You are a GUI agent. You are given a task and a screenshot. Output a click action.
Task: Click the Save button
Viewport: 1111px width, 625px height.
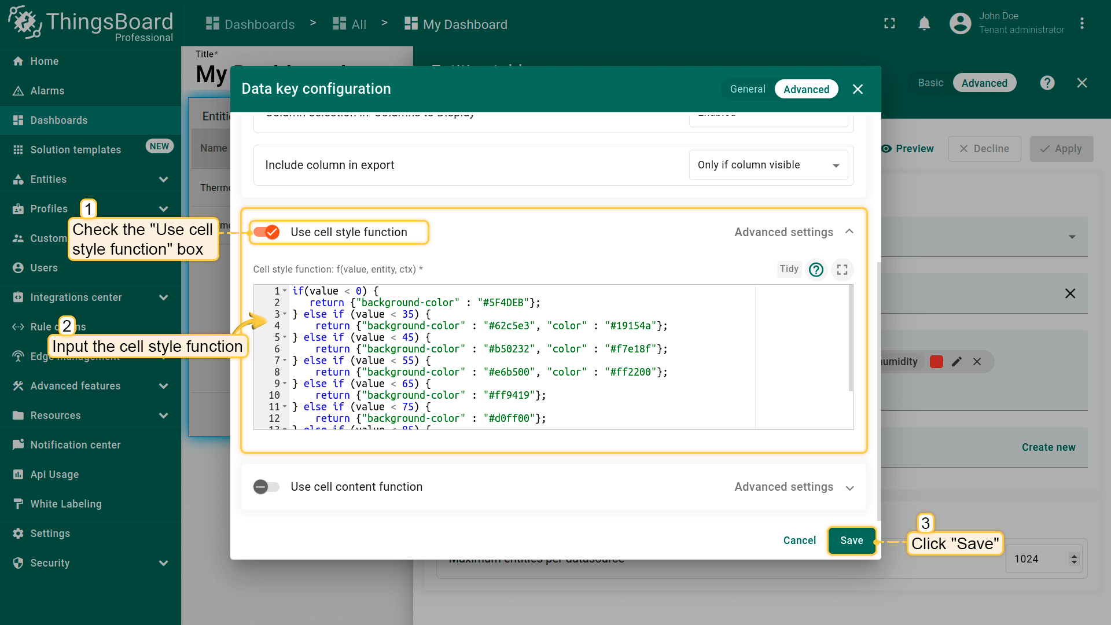(x=851, y=541)
